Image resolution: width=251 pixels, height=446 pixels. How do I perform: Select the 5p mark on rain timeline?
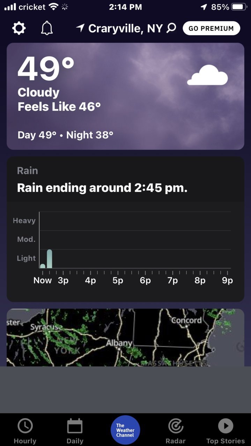pos(118,280)
